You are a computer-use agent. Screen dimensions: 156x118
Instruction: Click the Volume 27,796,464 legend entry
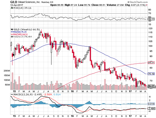[22, 37]
